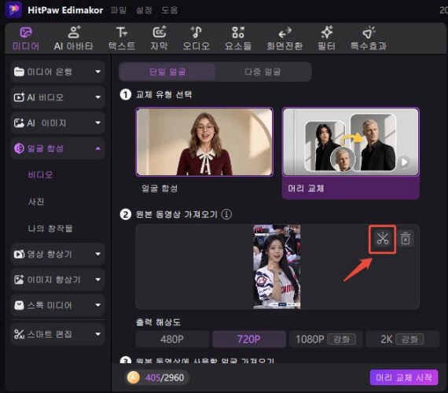This screenshot has width=448, height=393.
Task: Play the 머리 교체 preview video
Action: 404,162
